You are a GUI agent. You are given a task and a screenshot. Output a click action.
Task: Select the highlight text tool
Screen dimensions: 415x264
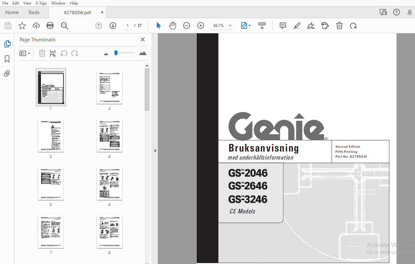[x=297, y=26]
